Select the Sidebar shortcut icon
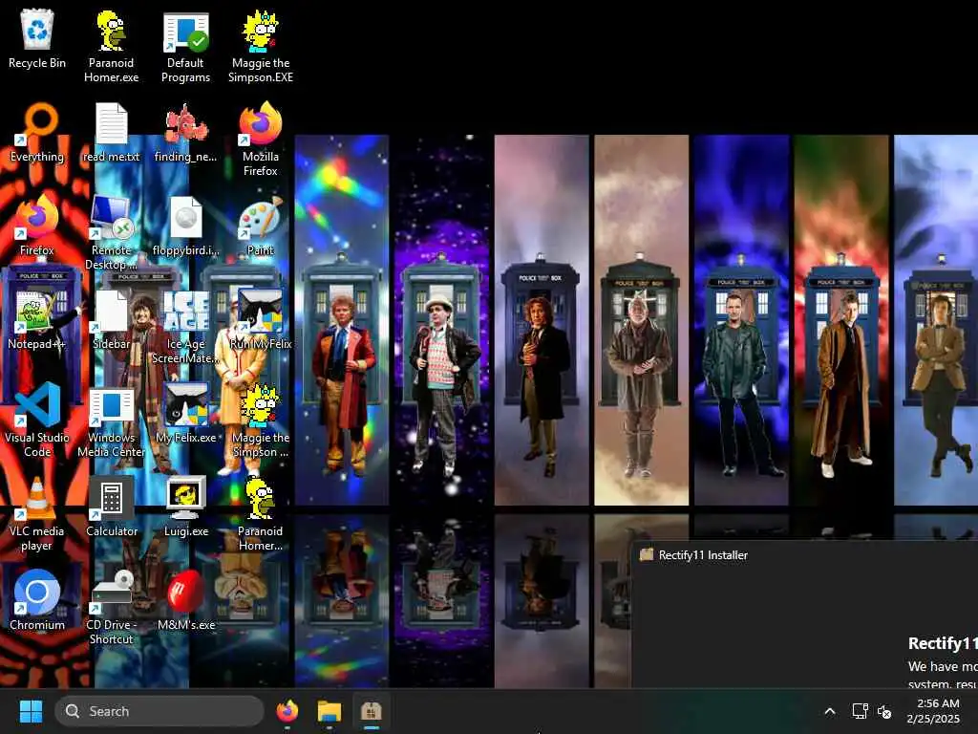 point(111,319)
